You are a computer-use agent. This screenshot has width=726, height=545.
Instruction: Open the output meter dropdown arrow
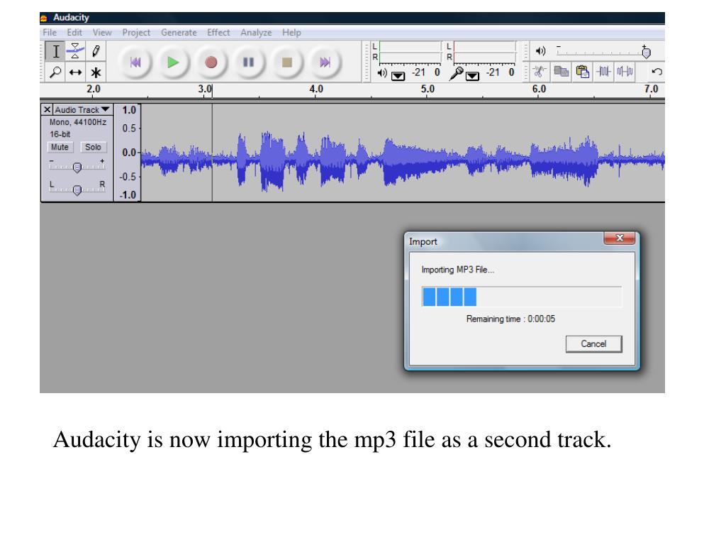398,76
